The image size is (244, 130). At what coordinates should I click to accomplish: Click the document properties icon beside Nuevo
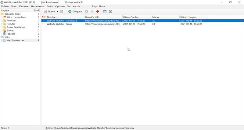[62, 12]
